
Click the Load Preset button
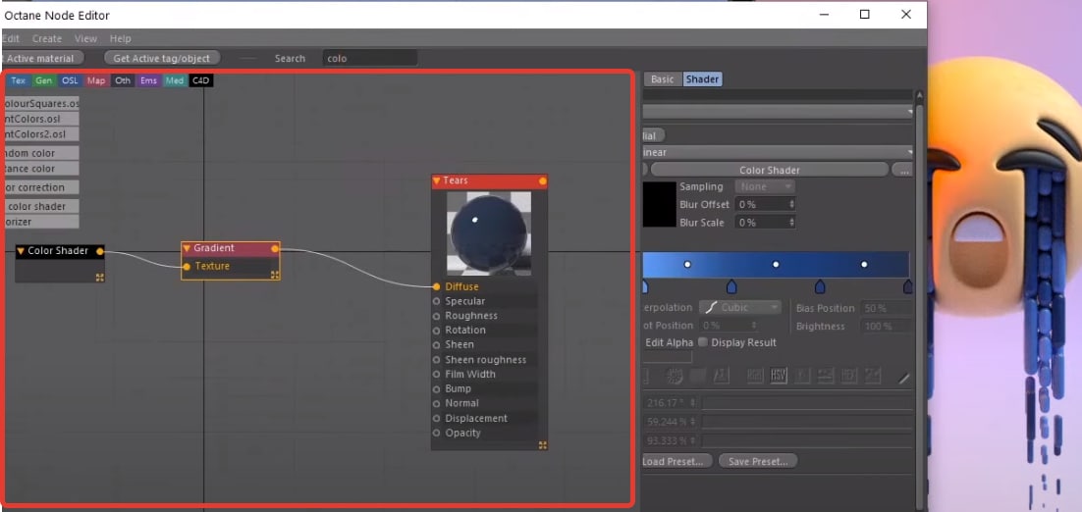[x=676, y=461]
